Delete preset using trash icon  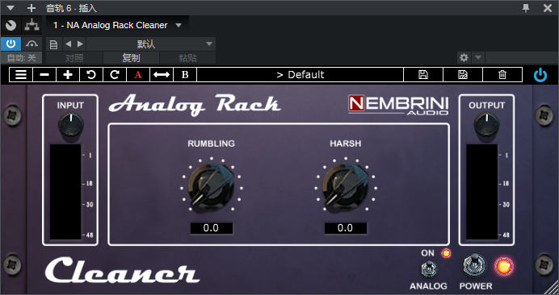[x=502, y=75]
